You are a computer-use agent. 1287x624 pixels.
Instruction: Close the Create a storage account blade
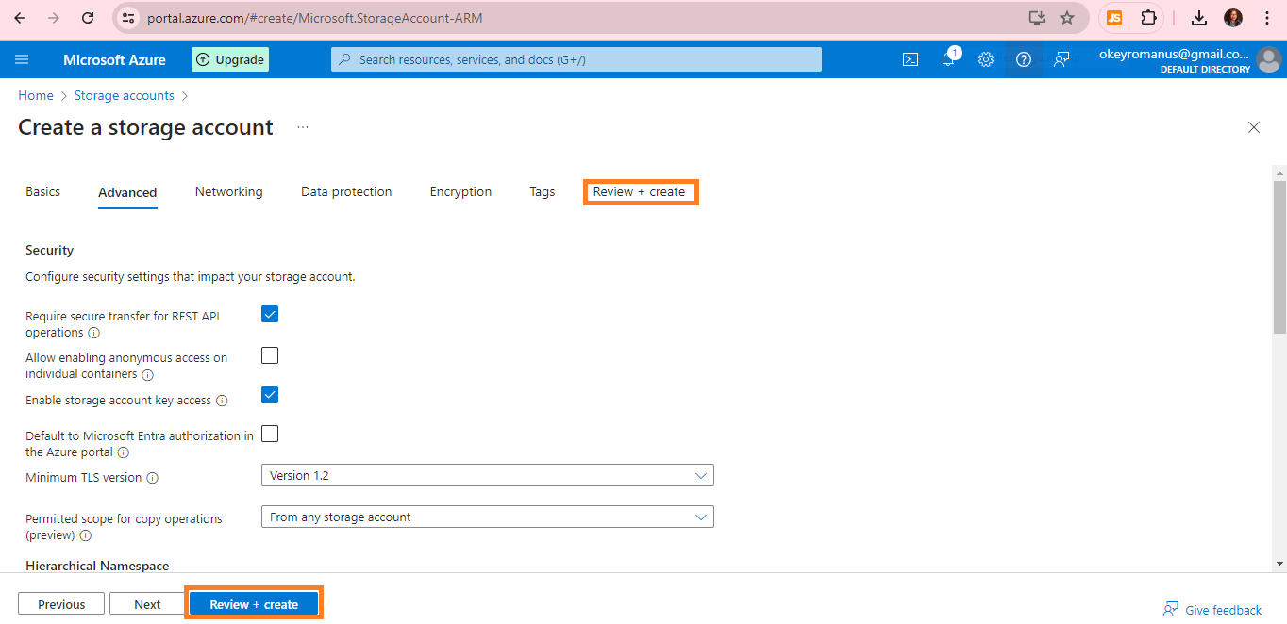pyautogui.click(x=1254, y=127)
